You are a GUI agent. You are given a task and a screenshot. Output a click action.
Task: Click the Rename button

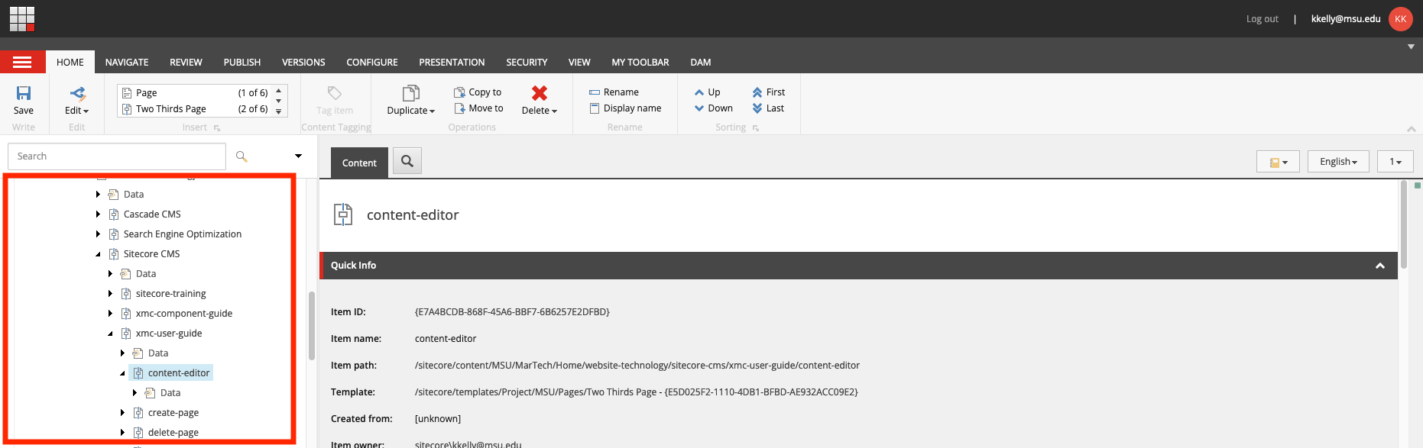click(x=621, y=92)
